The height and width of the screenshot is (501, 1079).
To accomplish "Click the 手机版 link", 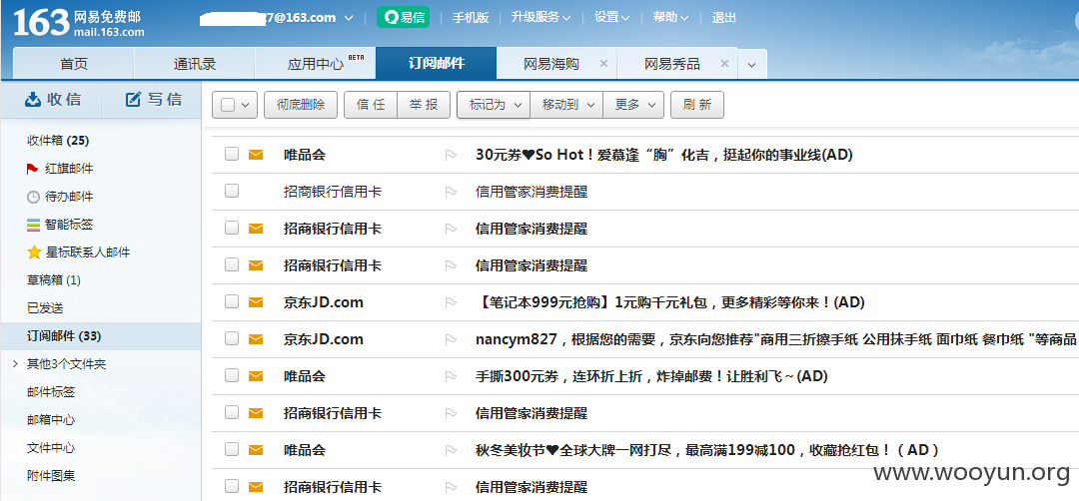I will coord(470,18).
